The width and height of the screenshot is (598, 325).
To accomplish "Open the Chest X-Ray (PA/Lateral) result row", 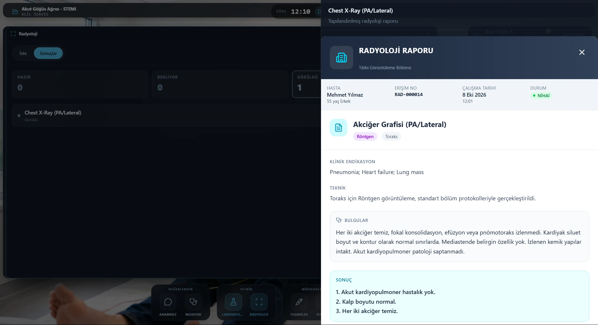I will point(166,116).
